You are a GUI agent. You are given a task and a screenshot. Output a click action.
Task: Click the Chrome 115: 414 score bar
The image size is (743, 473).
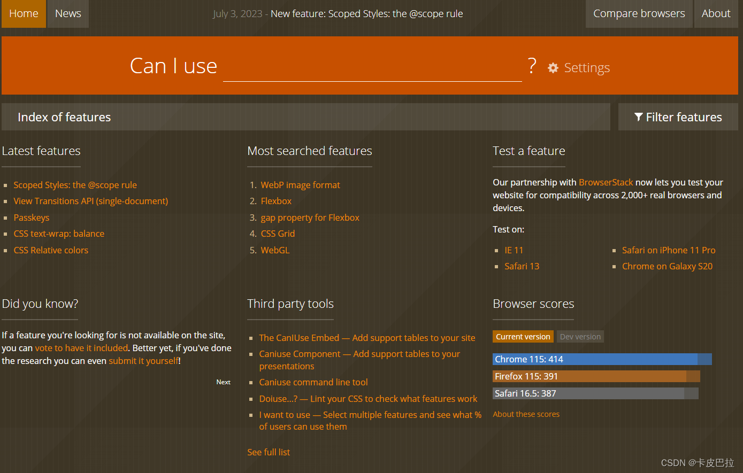(x=602, y=359)
